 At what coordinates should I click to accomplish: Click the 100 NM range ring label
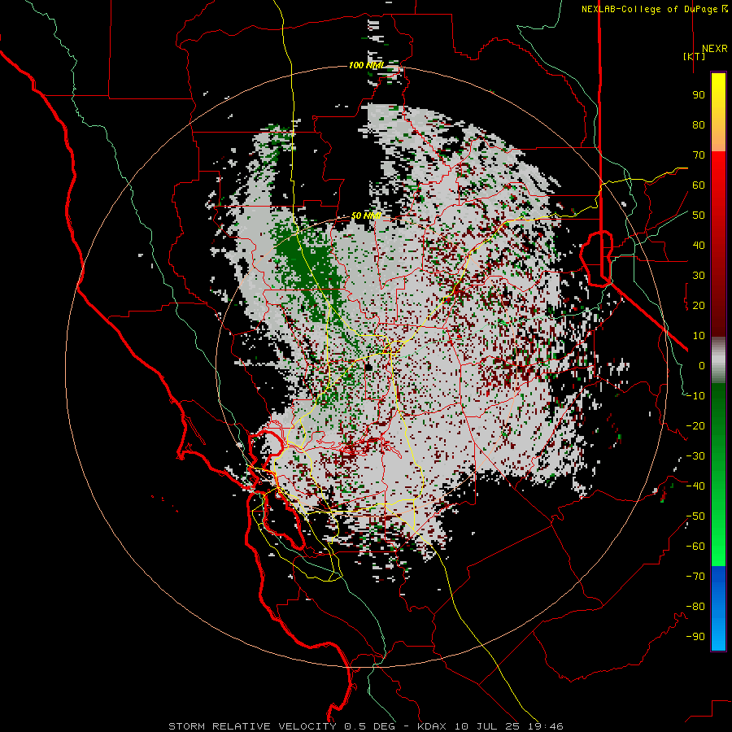coord(366,65)
